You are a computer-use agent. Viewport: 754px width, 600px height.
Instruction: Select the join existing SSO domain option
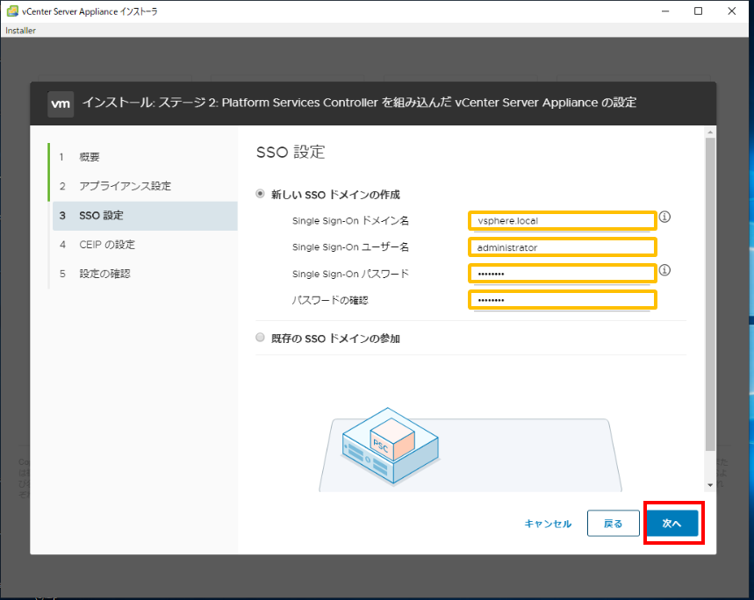(x=260, y=337)
